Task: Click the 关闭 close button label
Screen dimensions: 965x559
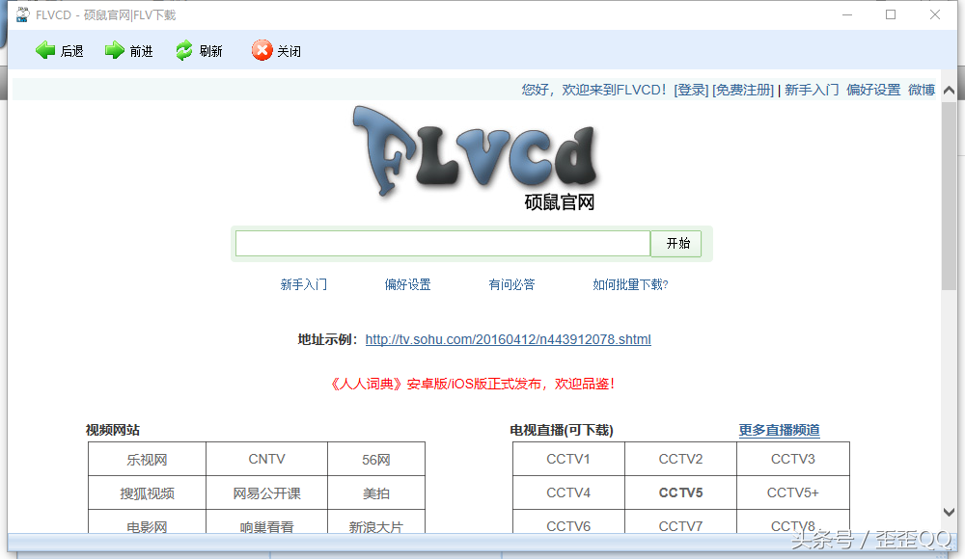Action: (289, 51)
